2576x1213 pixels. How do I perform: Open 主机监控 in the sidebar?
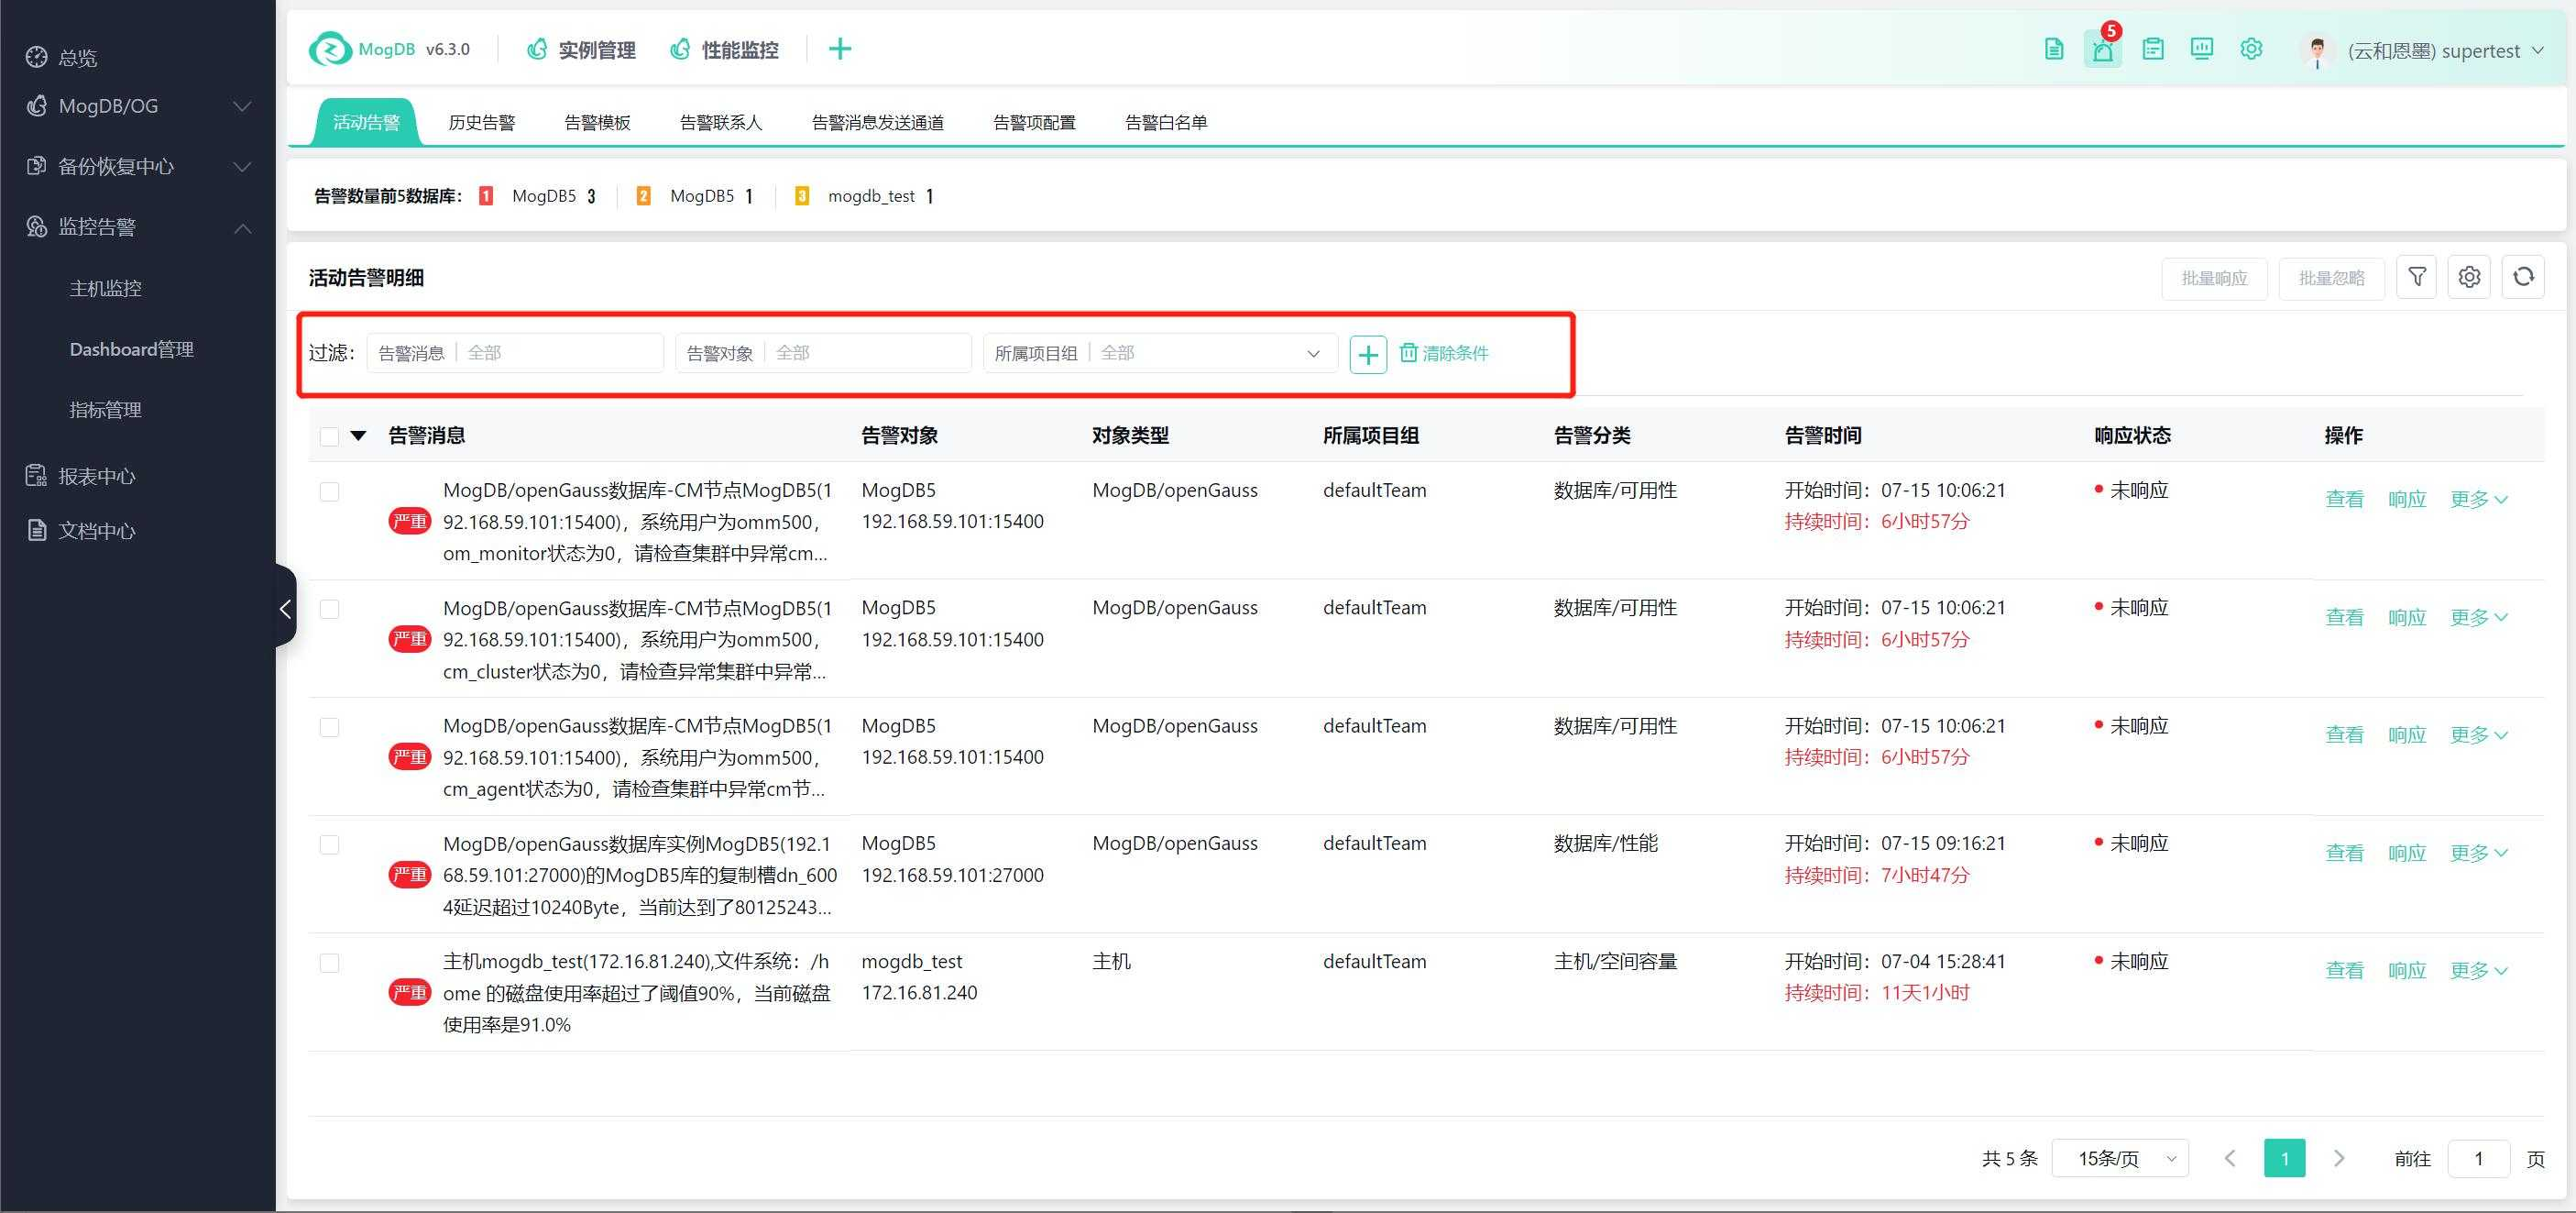(x=105, y=288)
